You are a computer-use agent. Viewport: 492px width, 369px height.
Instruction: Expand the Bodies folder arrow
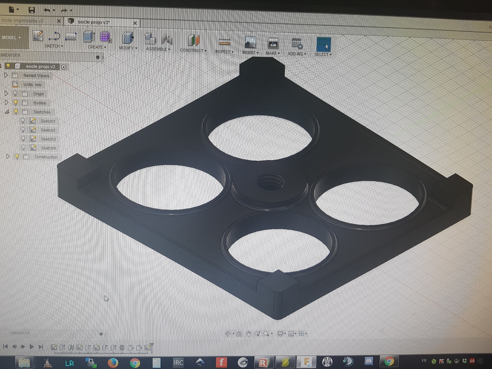(6, 102)
